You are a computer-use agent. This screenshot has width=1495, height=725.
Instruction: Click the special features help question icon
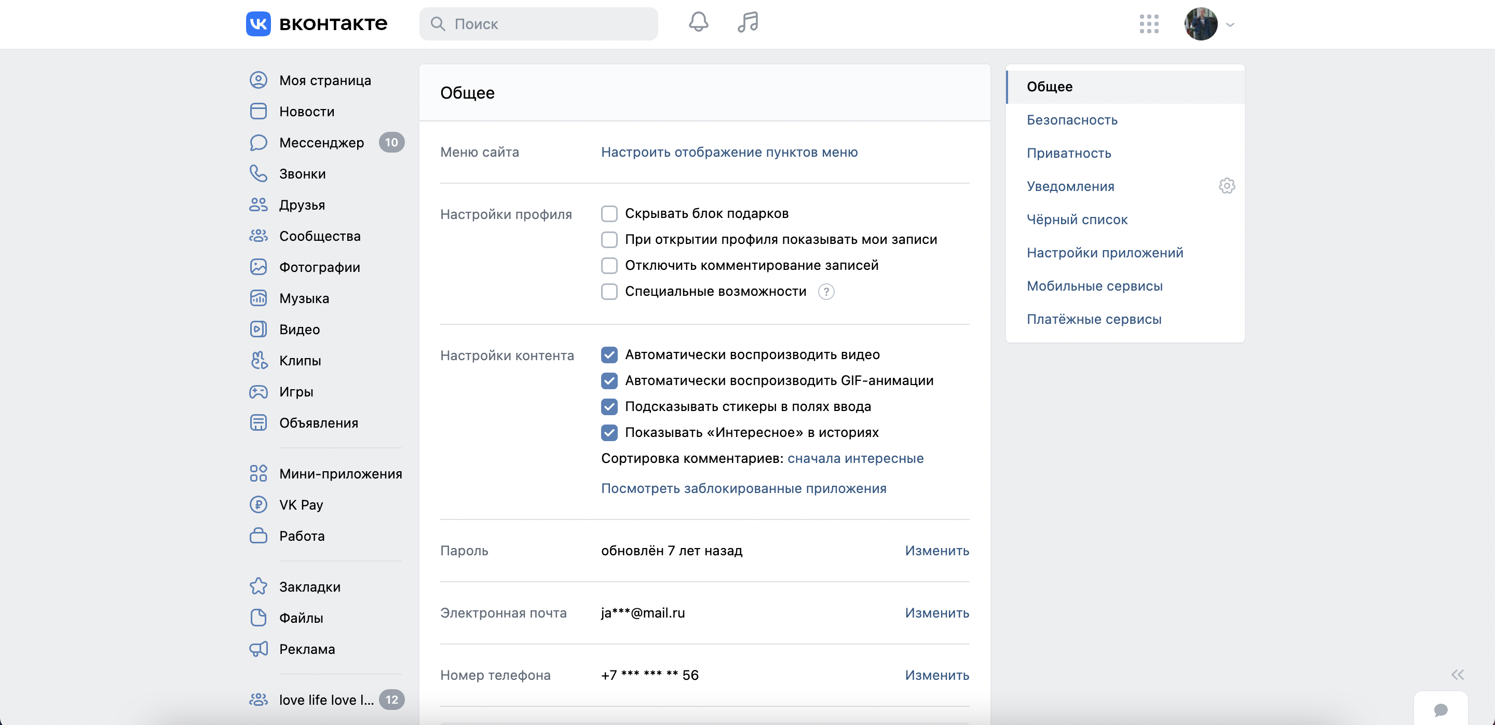coord(826,292)
